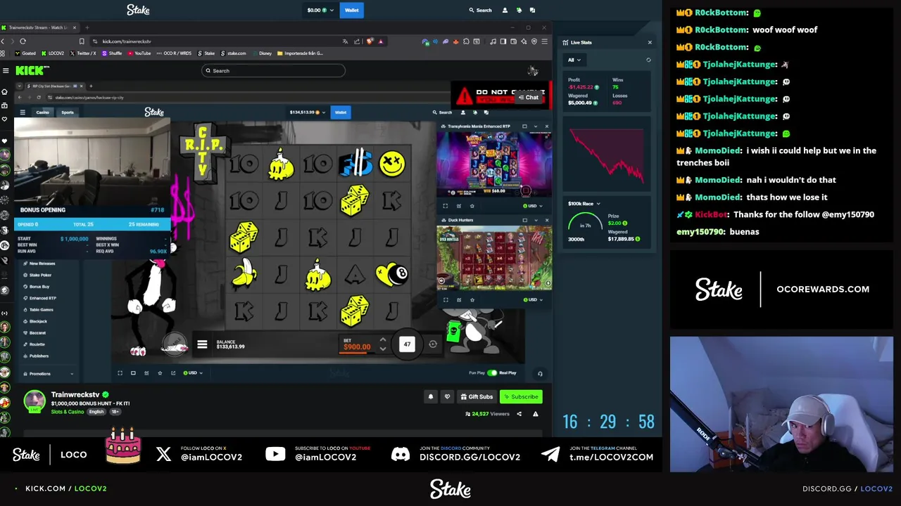Click the autoplay icon beside spin
Viewport: 901px width, 506px height.
click(433, 344)
